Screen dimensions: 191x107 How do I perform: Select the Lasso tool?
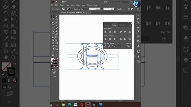coord(56,19)
